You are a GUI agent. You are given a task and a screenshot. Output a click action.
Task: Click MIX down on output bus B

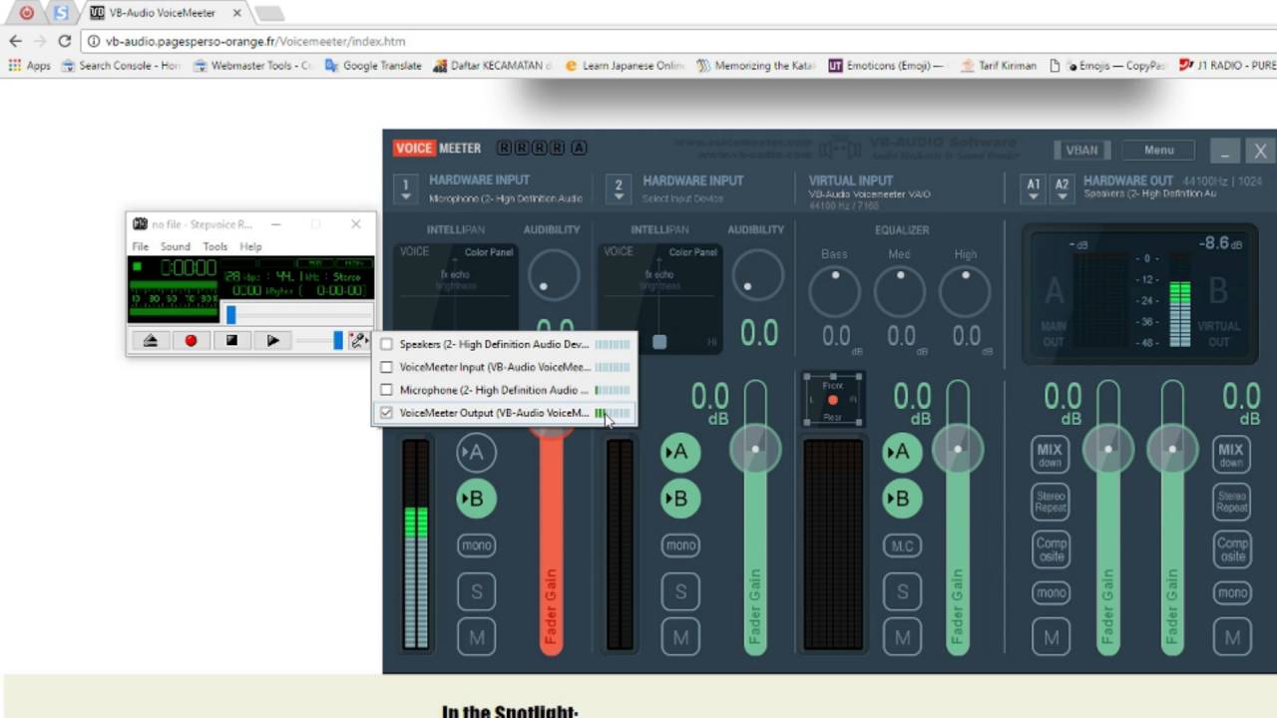[1231, 455]
